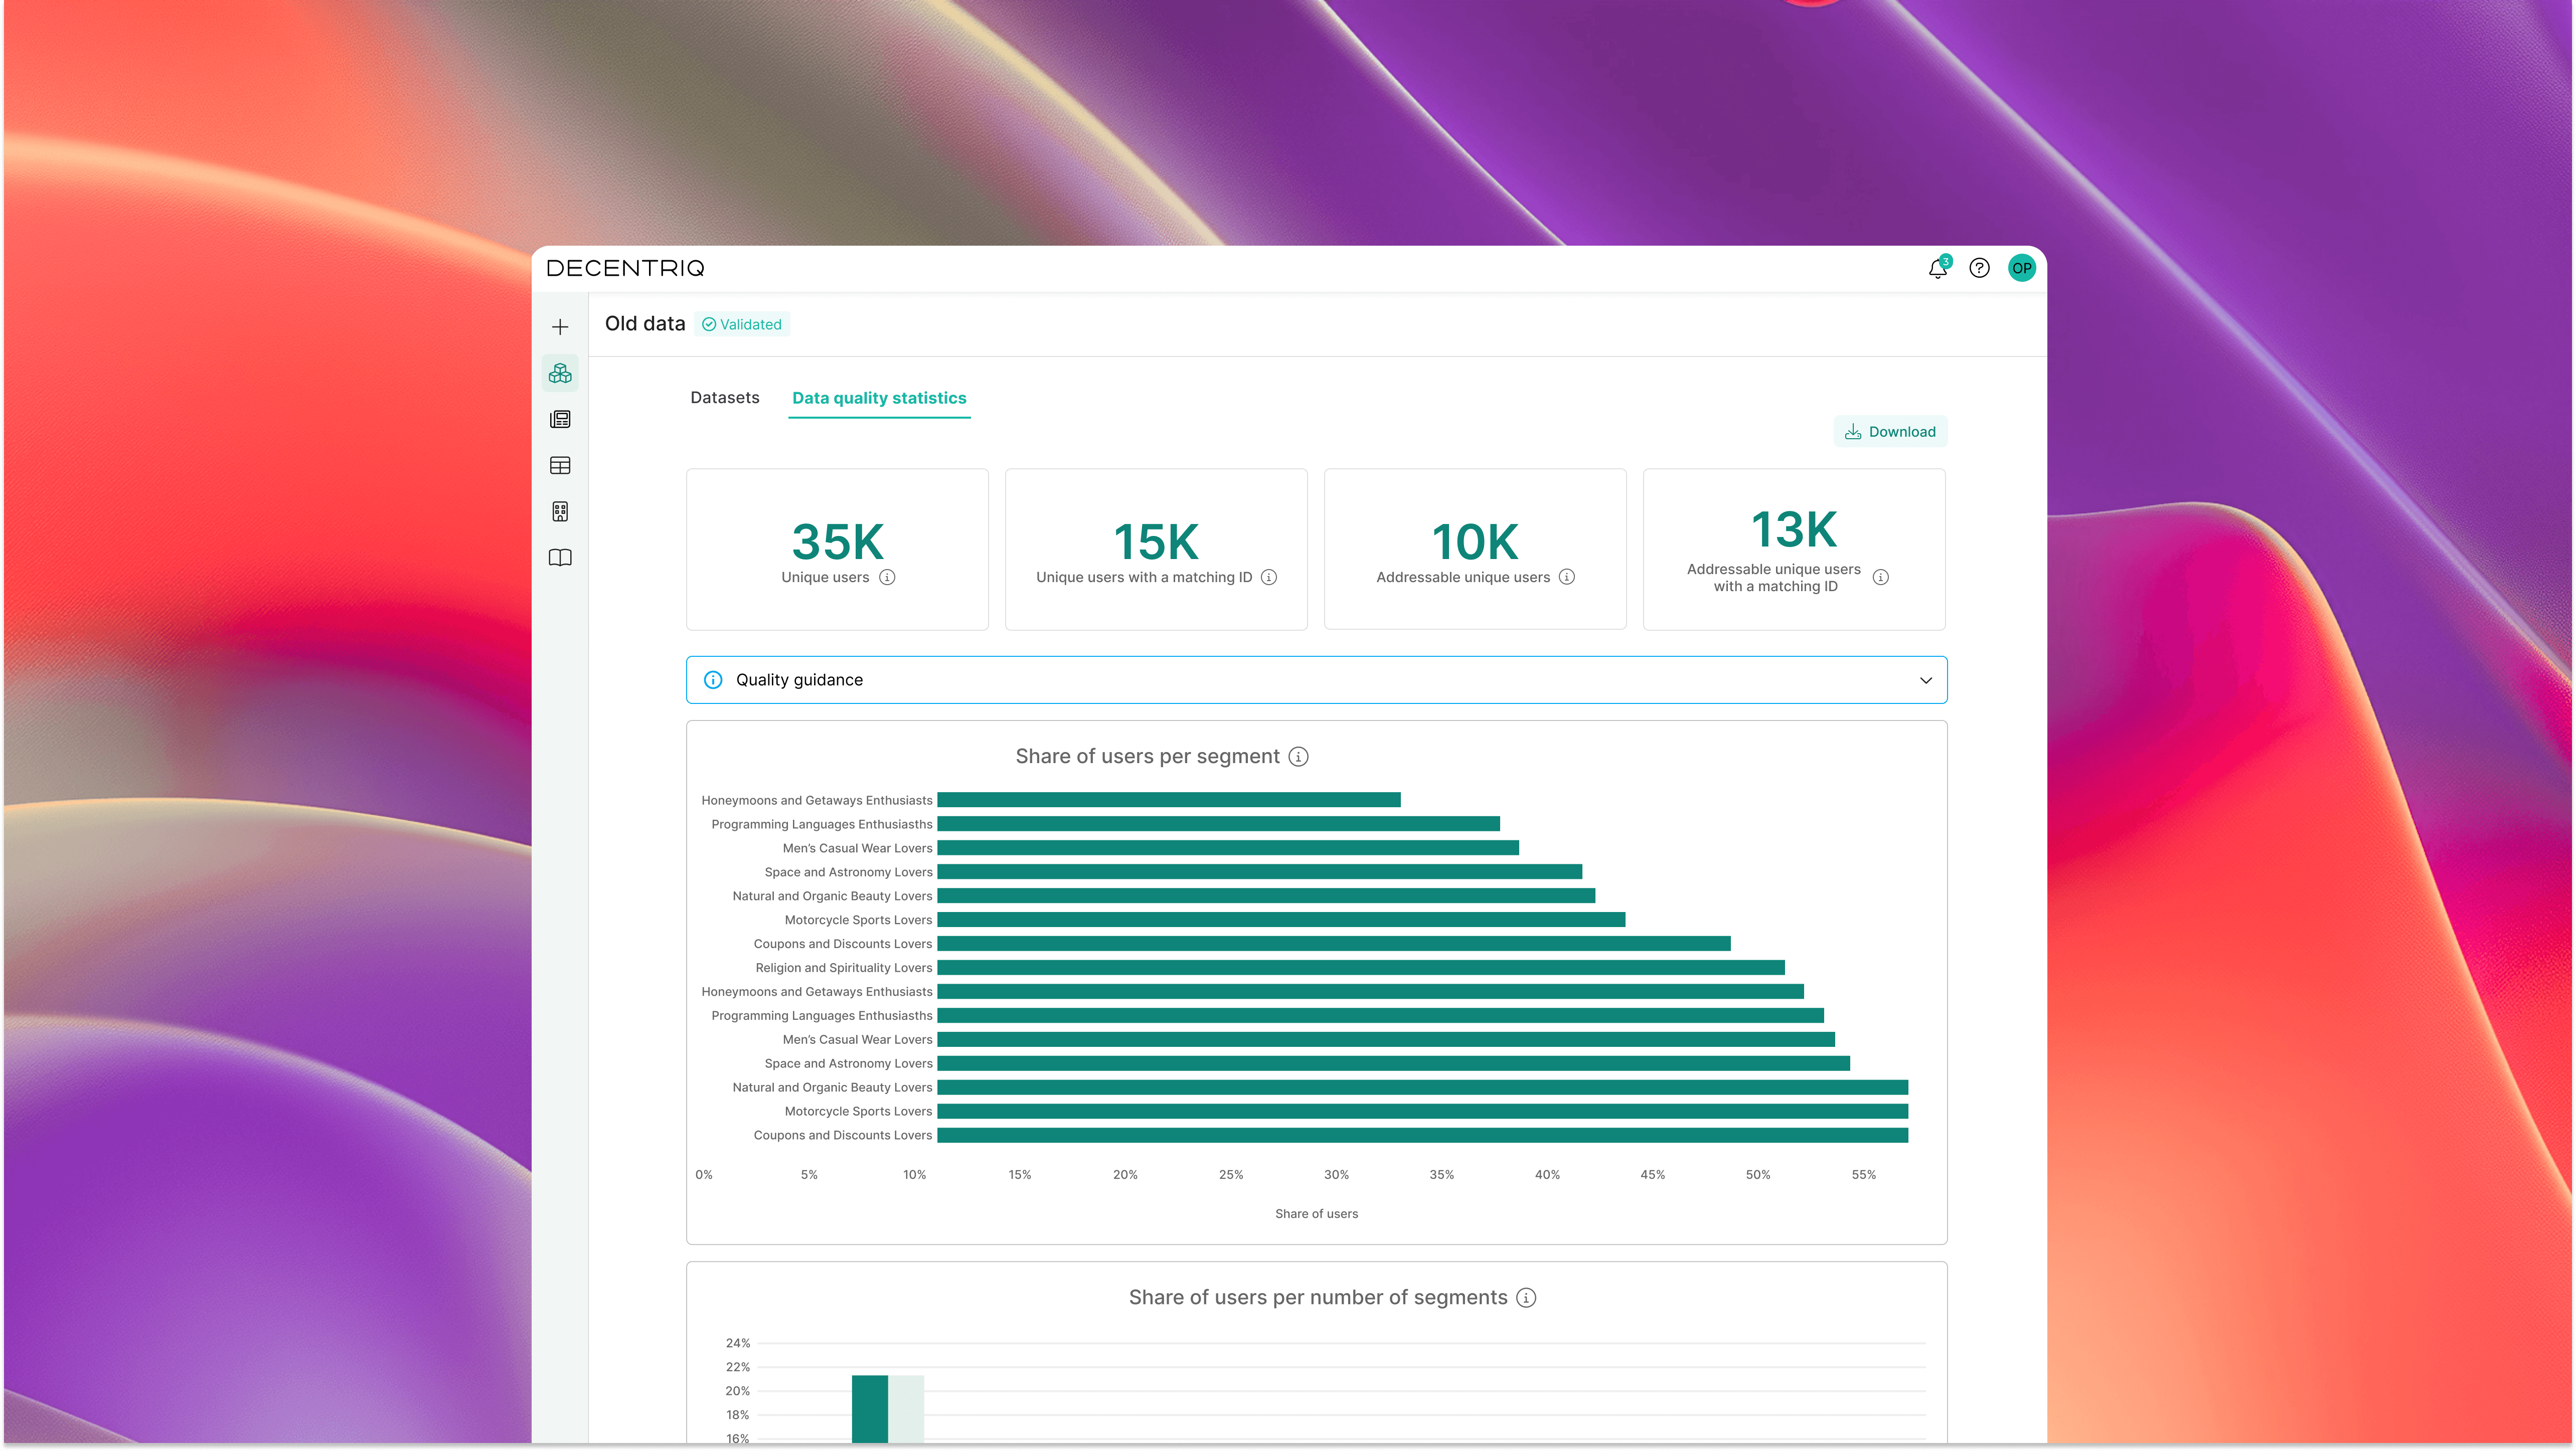2576x1451 pixels.
Task: Open the newspaper-style sidebar icon
Action: 560,420
